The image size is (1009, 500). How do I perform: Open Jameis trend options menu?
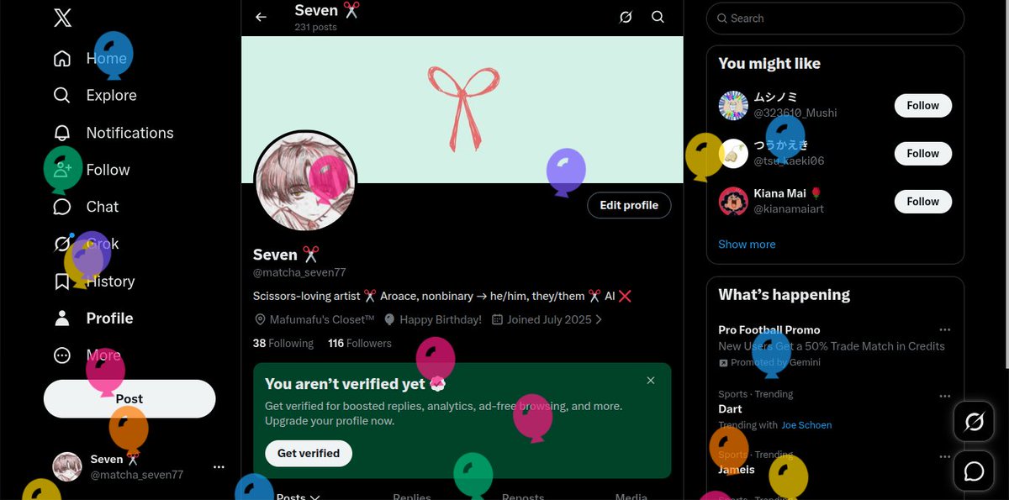tap(945, 456)
